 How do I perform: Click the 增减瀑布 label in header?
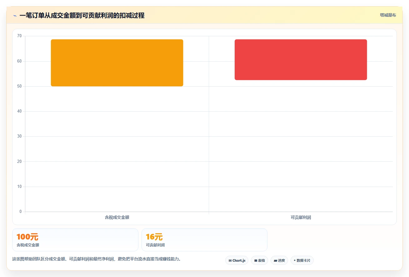point(388,15)
